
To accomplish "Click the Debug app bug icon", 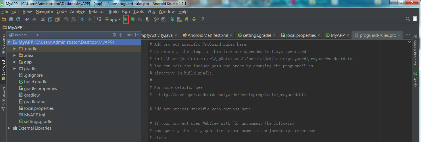I will tap(133, 19).
